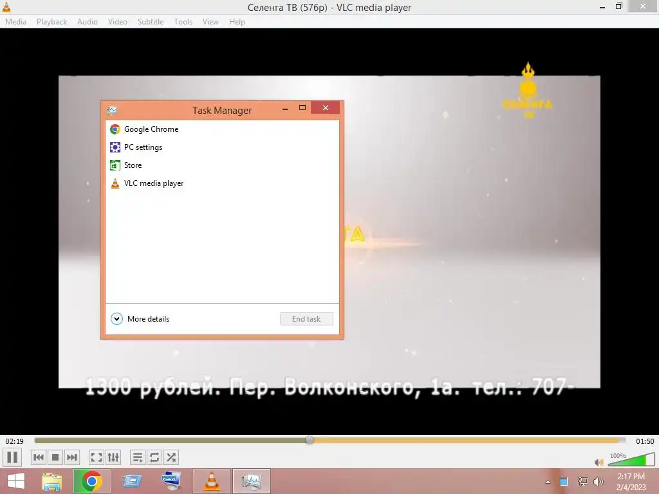Viewport: 659px width, 494px height.
Task: Adjust the VLC volume slider
Action: pos(631,459)
